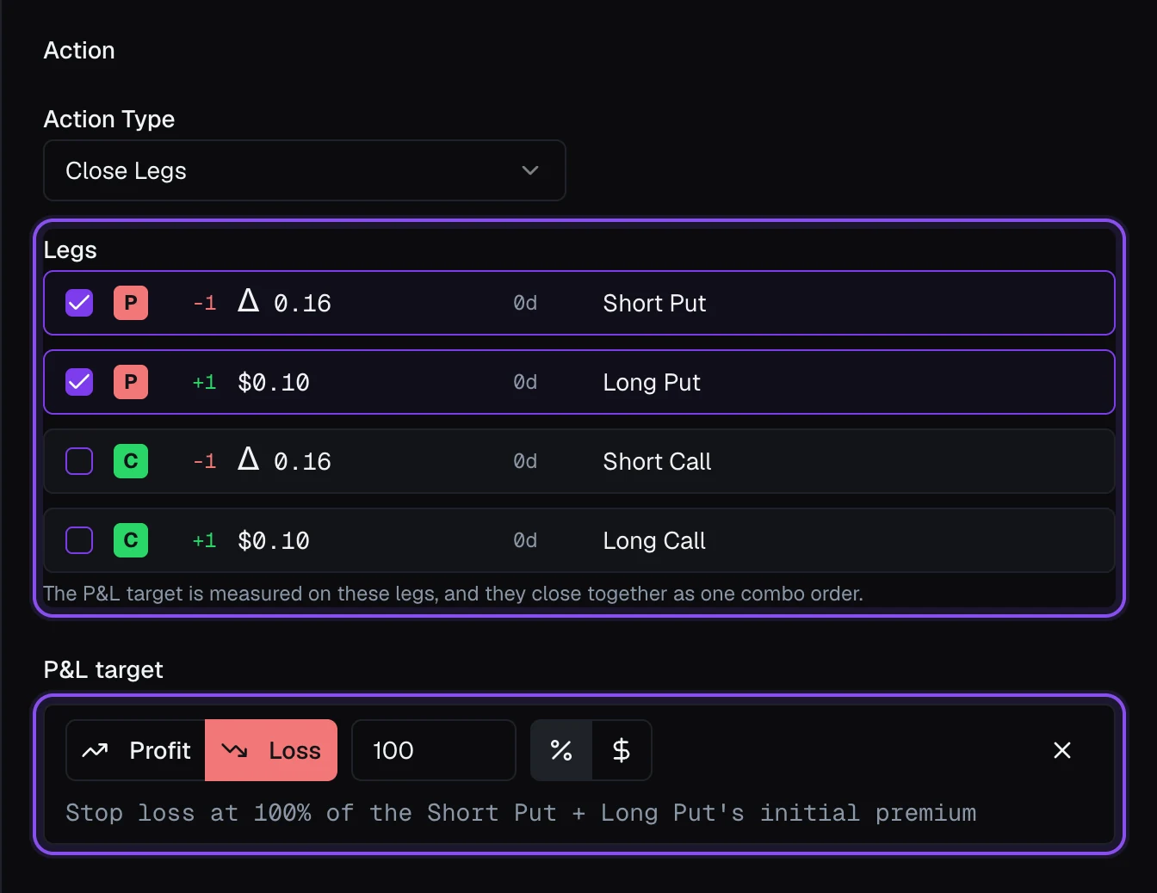Screen dimensions: 1157x893
Task: Check the Long Call leg checkbox
Action: pos(79,540)
